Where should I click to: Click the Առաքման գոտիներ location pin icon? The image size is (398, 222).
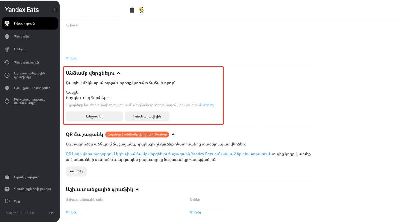click(7, 88)
